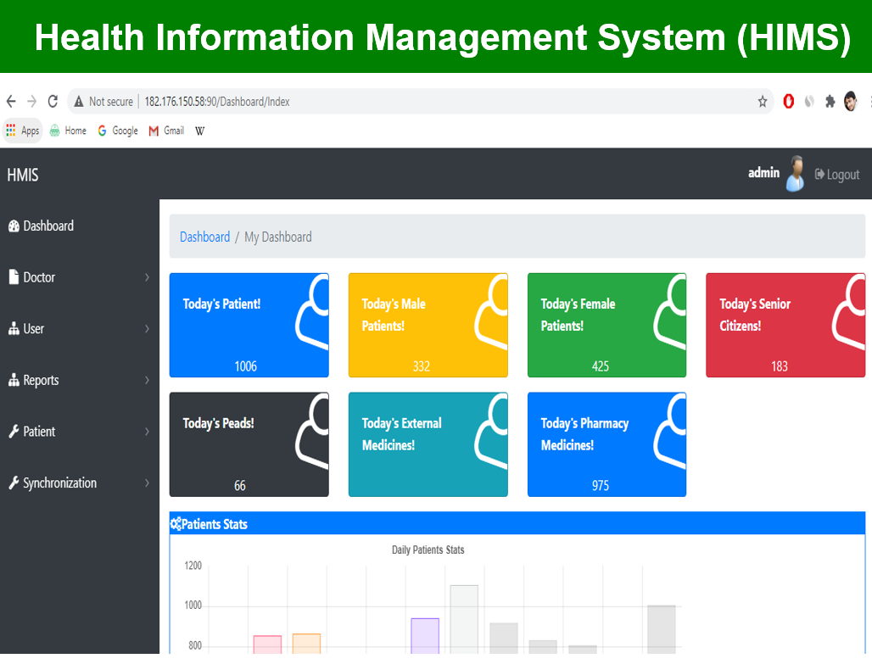Click the tallest bar in Daily Patients chart
The width and height of the screenshot is (872, 664).
(464, 619)
